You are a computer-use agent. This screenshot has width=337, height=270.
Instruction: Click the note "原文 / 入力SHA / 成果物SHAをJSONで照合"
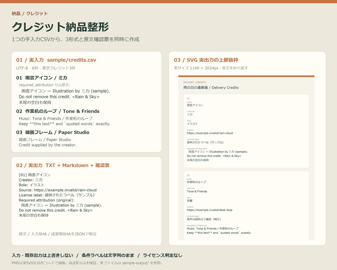pyautogui.click(x=58, y=234)
